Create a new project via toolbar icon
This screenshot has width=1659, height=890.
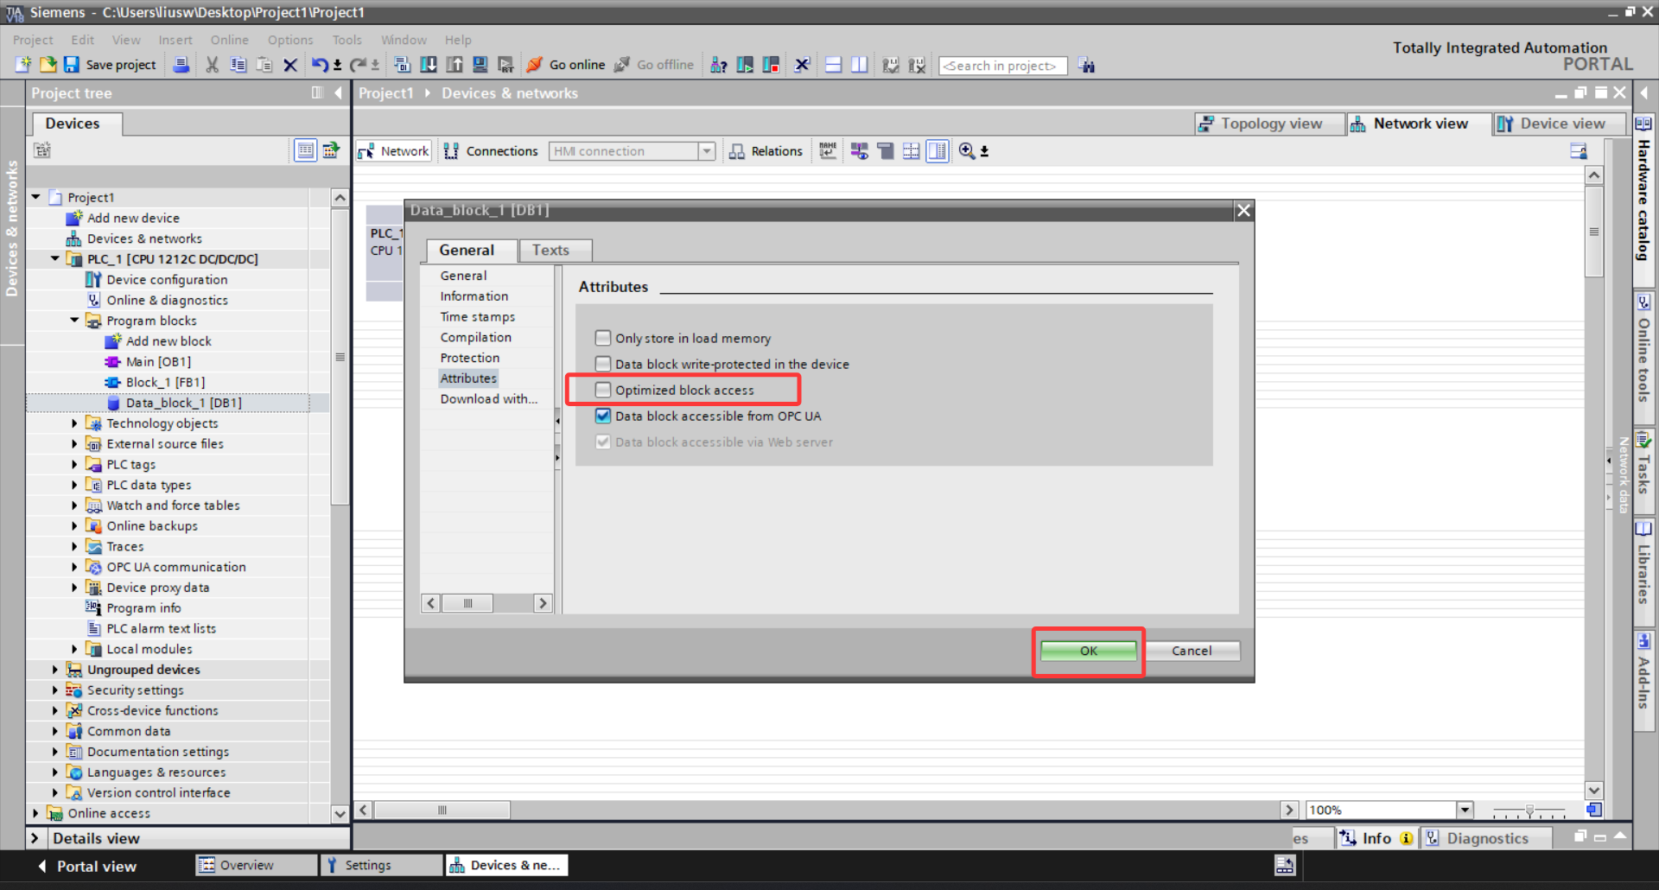click(23, 65)
